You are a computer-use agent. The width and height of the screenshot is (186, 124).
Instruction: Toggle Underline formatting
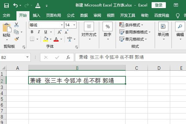[46, 32]
